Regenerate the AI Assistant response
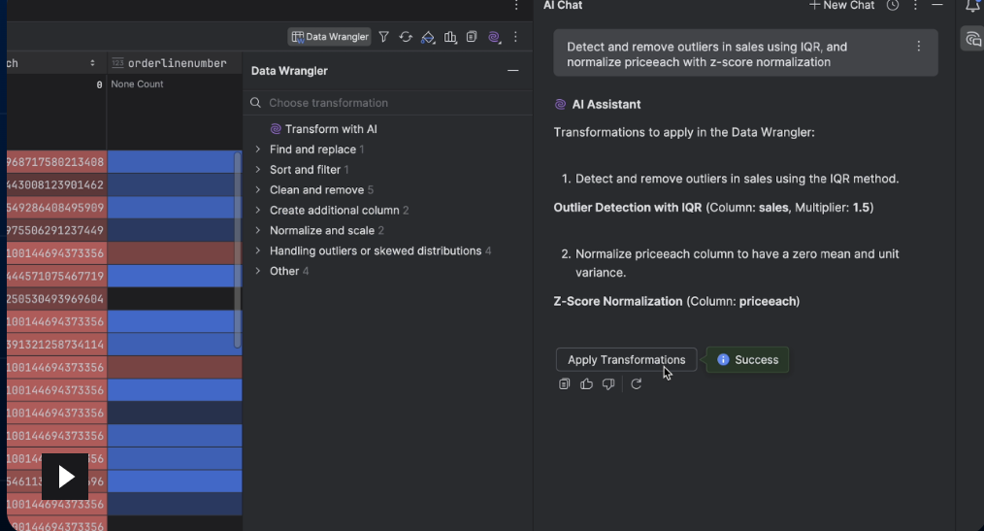 click(637, 384)
